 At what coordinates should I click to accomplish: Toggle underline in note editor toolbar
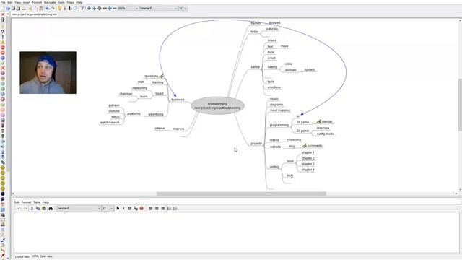[x=129, y=209]
